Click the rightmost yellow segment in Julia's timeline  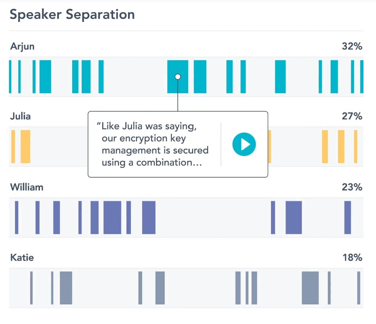(x=356, y=146)
